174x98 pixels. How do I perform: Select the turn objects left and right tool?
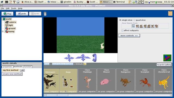point(141,26)
